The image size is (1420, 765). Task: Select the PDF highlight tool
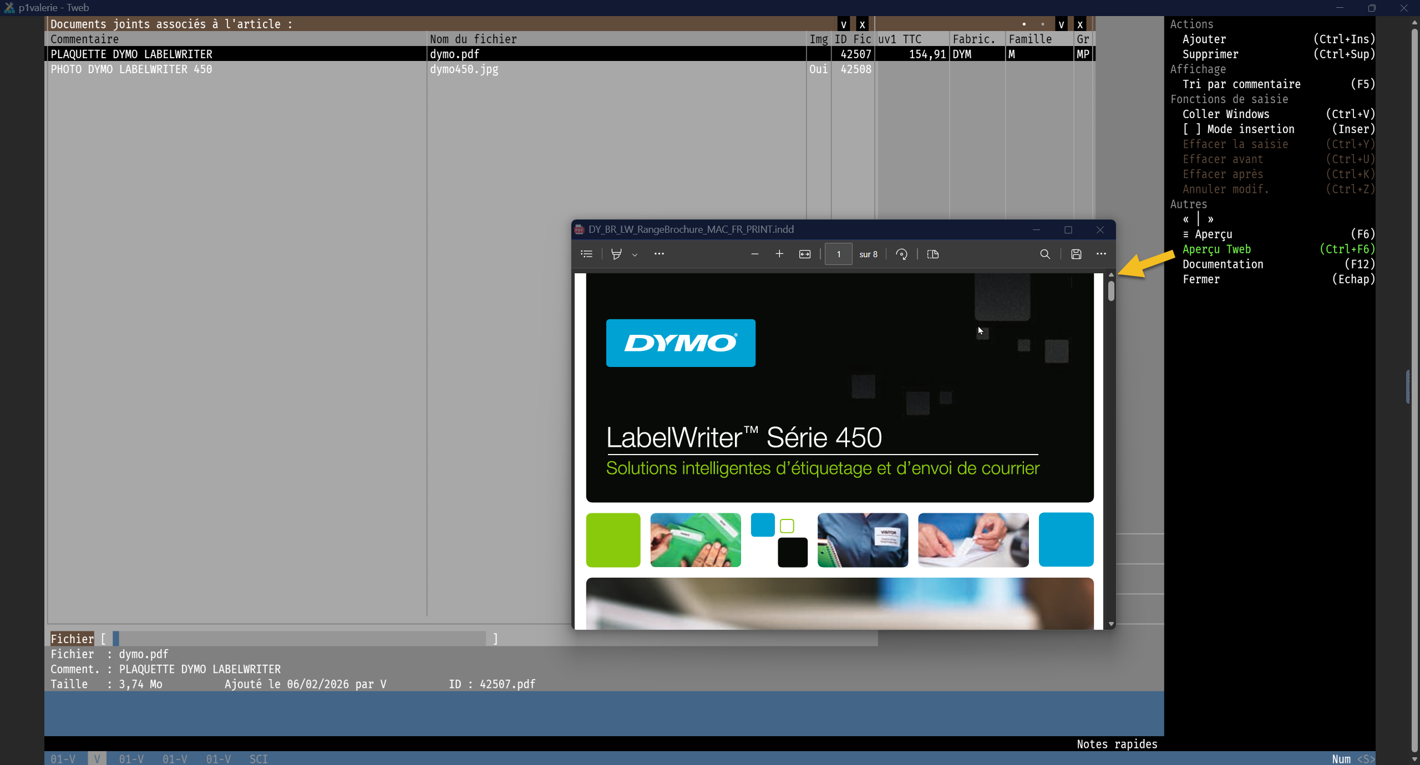coord(616,254)
